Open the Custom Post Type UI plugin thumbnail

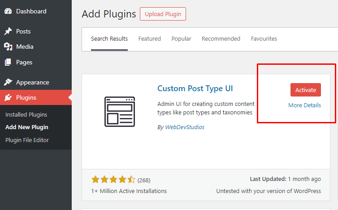point(120,112)
